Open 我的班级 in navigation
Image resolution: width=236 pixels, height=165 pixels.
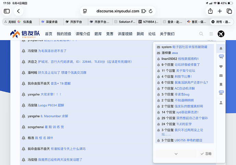point(64,34)
